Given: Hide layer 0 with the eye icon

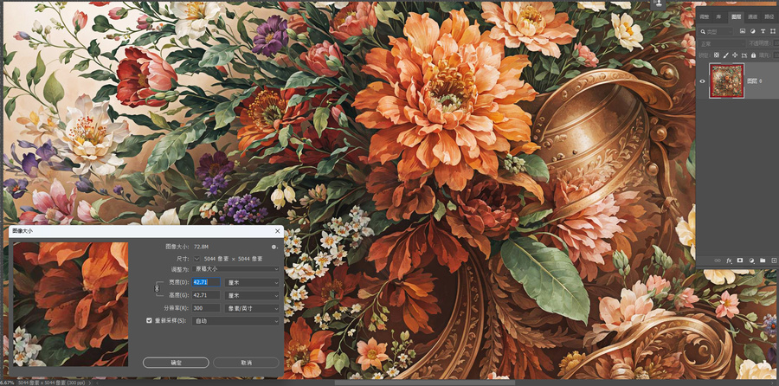Looking at the screenshot, I should pyautogui.click(x=703, y=80).
